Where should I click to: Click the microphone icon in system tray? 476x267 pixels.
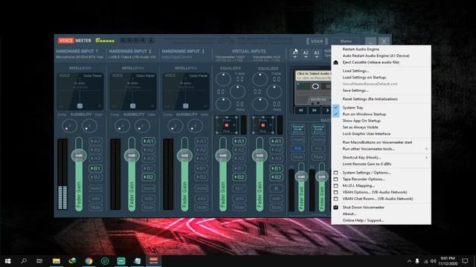coord(417,261)
